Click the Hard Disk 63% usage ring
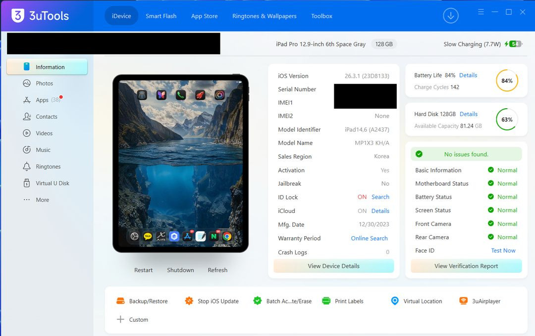Image resolution: width=535 pixels, height=336 pixels. [x=506, y=120]
